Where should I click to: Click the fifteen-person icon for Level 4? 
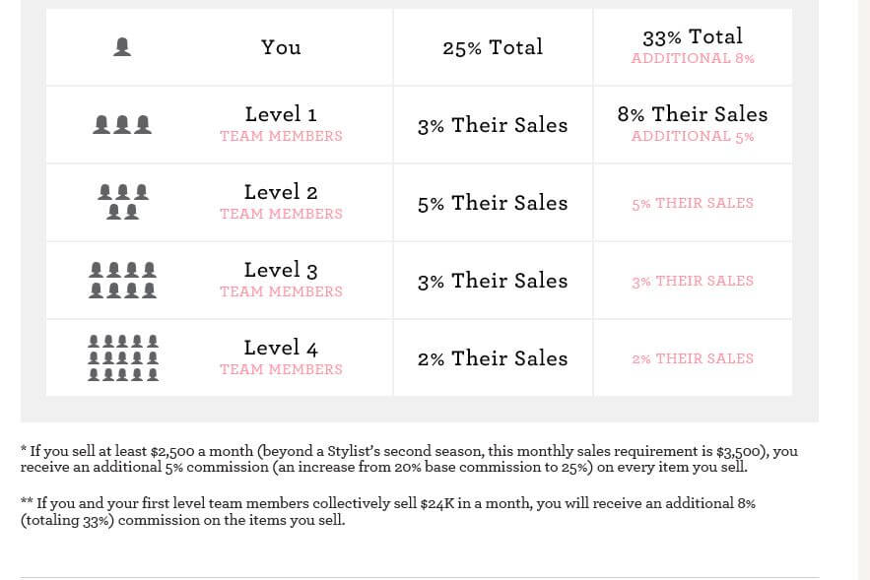(123, 358)
